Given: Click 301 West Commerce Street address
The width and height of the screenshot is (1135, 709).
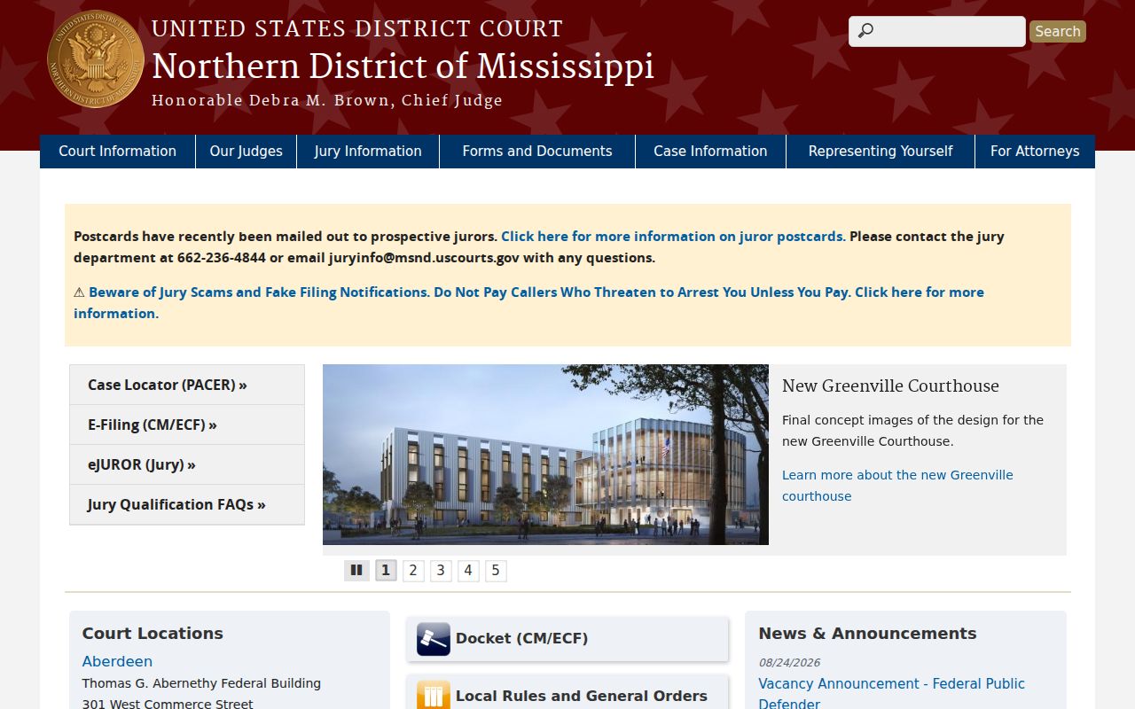Looking at the screenshot, I should (x=168, y=704).
